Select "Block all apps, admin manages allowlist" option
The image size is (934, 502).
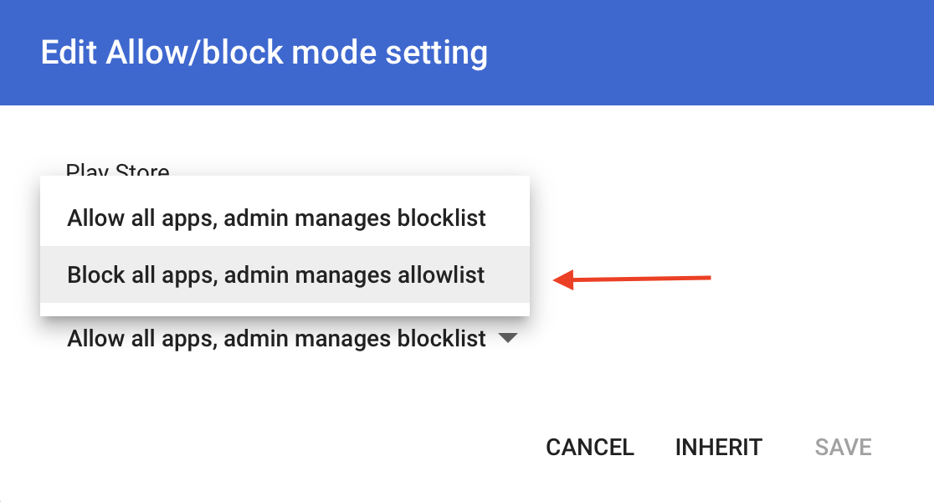pyautogui.click(x=276, y=274)
